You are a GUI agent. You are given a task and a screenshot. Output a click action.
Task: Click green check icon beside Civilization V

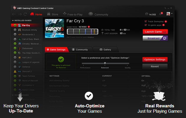click(15, 85)
